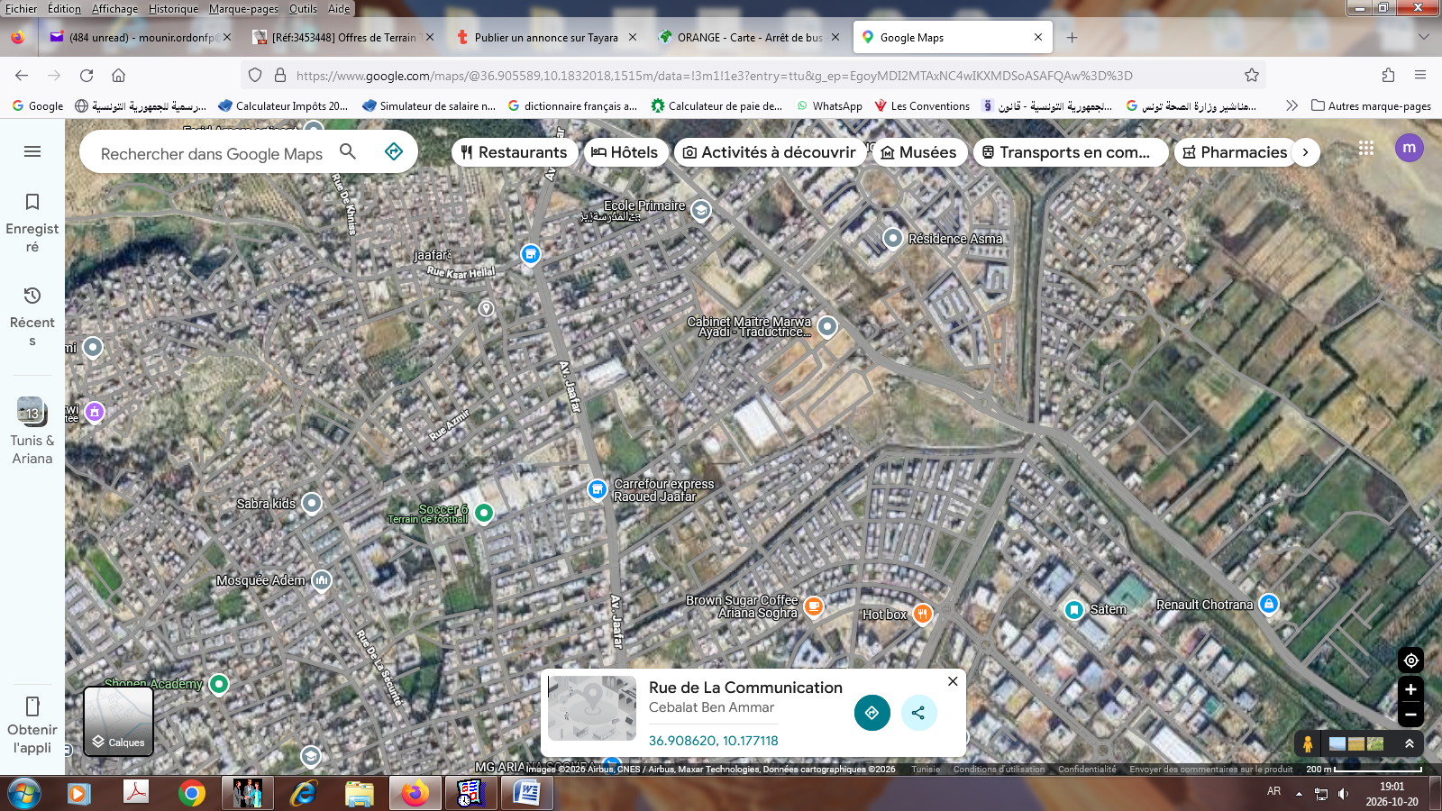The image size is (1442, 811).
Task: Open the Tunis & Ariana recent item
Action: [x=32, y=431]
